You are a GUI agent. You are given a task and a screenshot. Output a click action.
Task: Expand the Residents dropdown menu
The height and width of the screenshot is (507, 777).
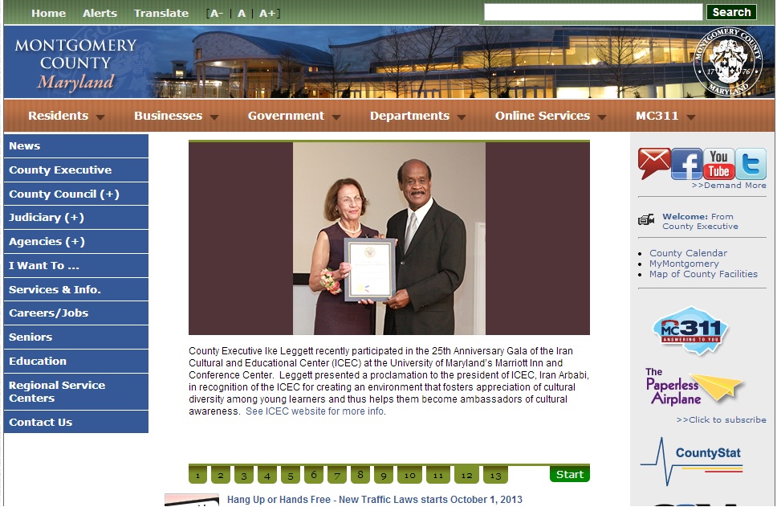point(66,116)
